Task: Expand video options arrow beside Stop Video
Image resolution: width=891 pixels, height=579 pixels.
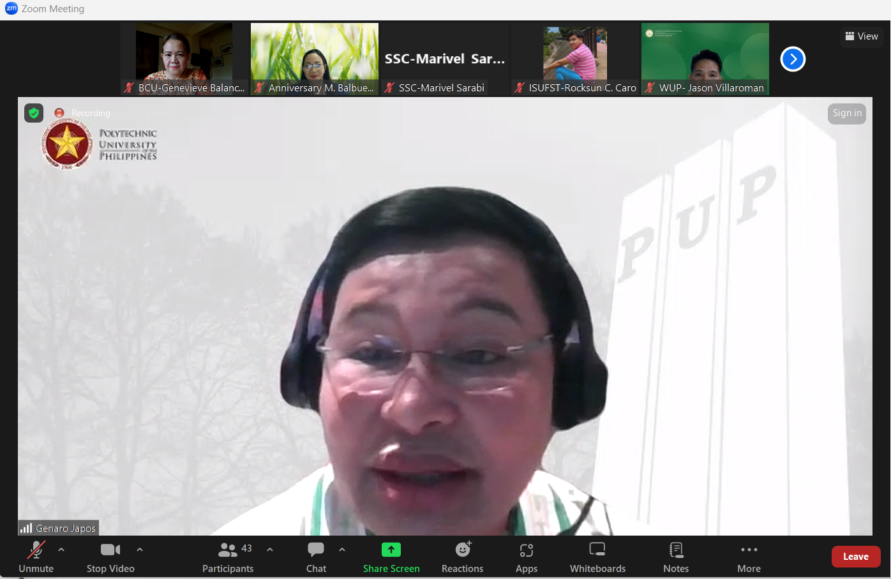Action: tap(140, 549)
